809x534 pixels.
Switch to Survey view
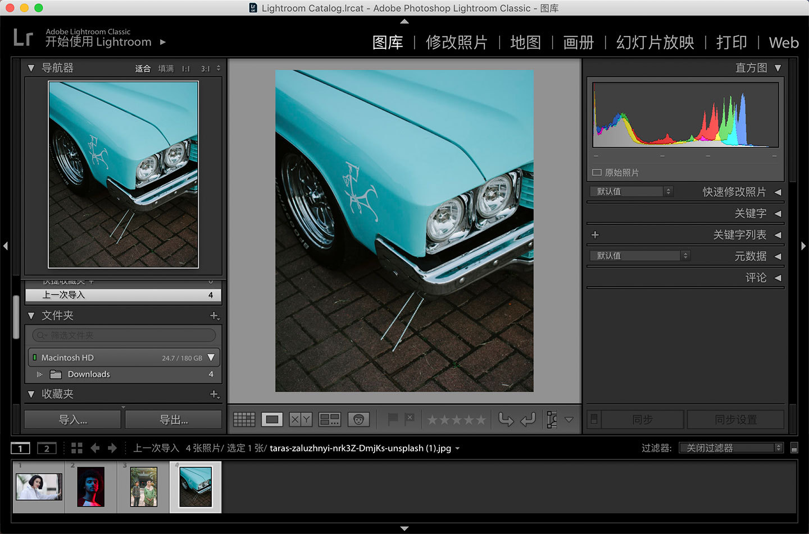pyautogui.click(x=329, y=419)
